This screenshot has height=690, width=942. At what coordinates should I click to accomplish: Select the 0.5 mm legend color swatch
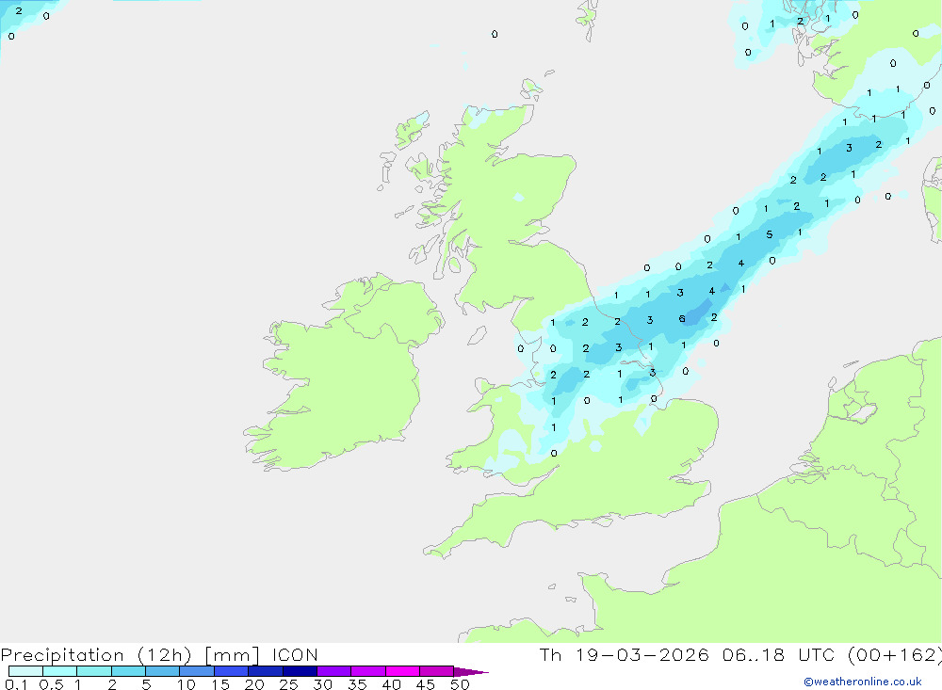[59, 671]
